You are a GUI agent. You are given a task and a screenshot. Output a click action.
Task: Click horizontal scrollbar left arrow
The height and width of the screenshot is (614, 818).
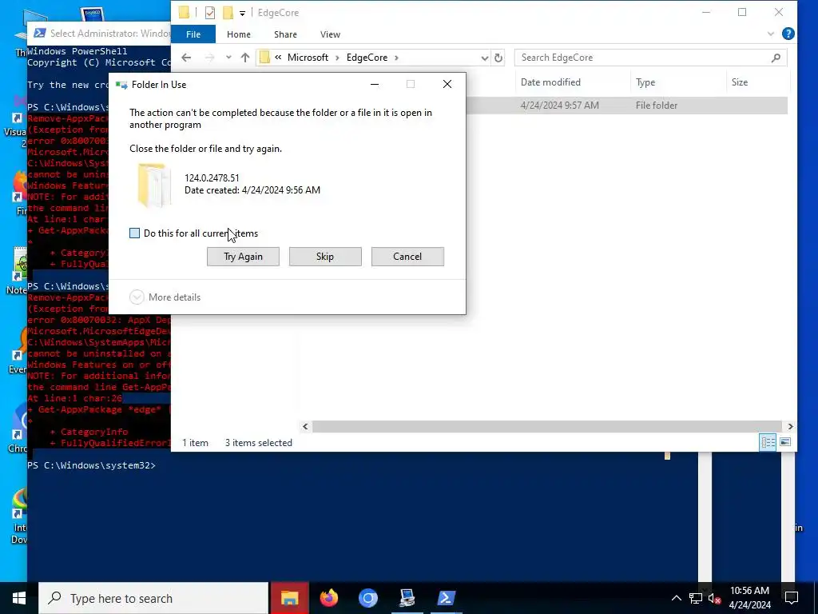click(x=305, y=427)
